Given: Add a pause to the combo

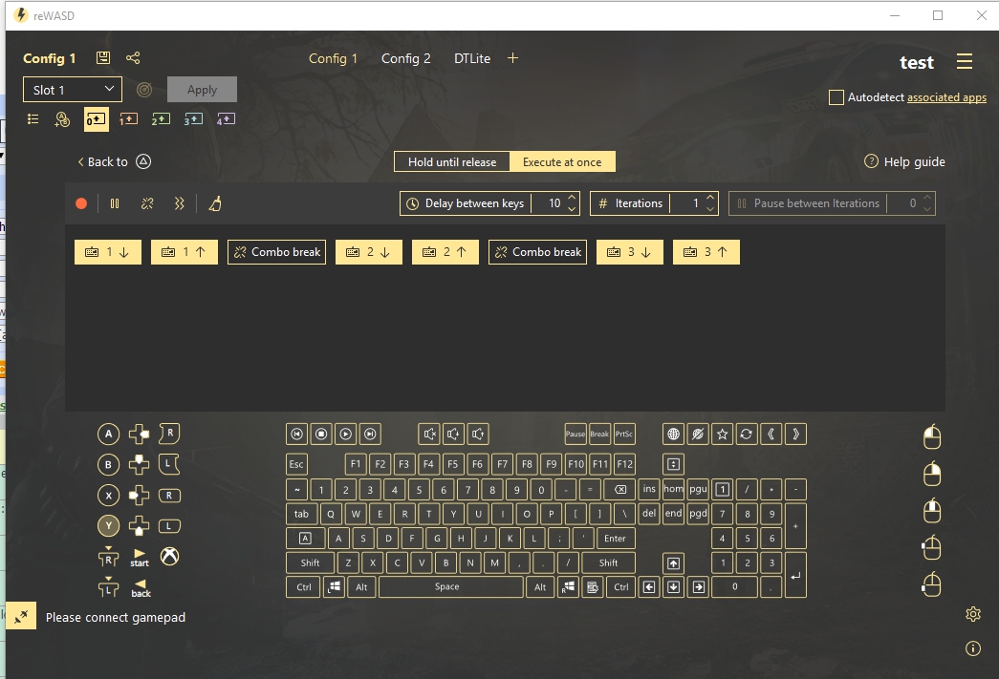Looking at the screenshot, I should pos(115,203).
